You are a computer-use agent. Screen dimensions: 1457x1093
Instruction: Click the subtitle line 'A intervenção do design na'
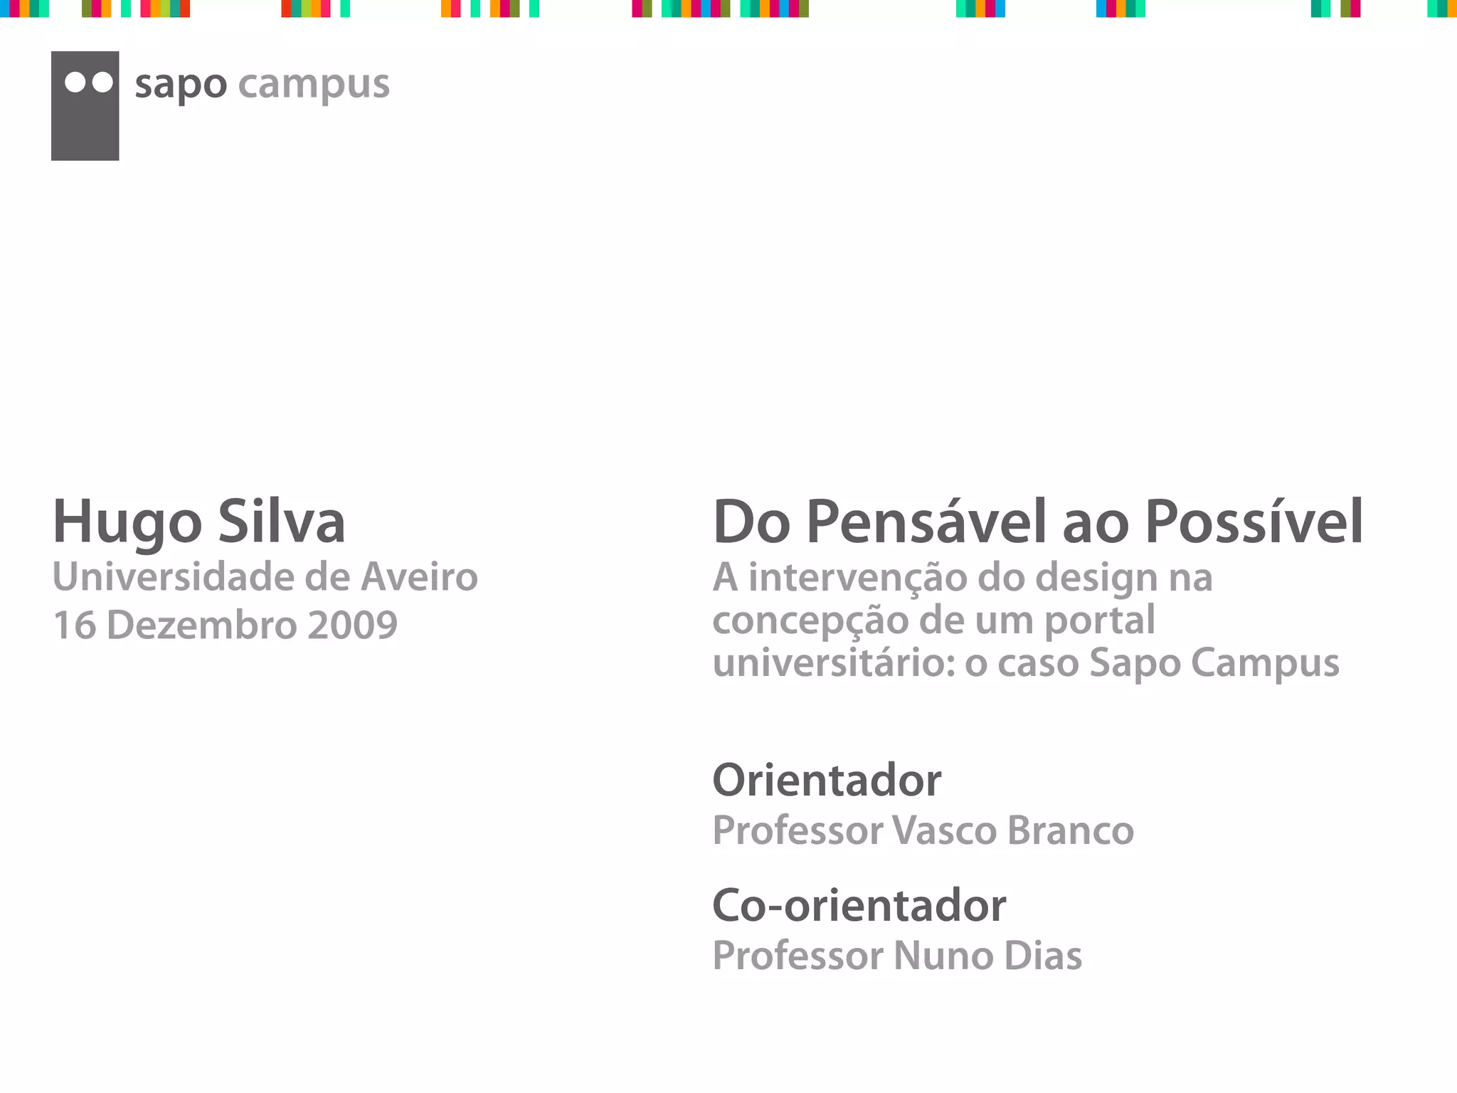click(x=962, y=576)
